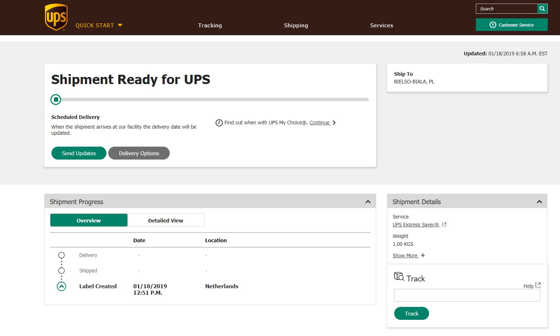Click the Delivery Options button
This screenshot has height=336, width=560.
tap(139, 153)
